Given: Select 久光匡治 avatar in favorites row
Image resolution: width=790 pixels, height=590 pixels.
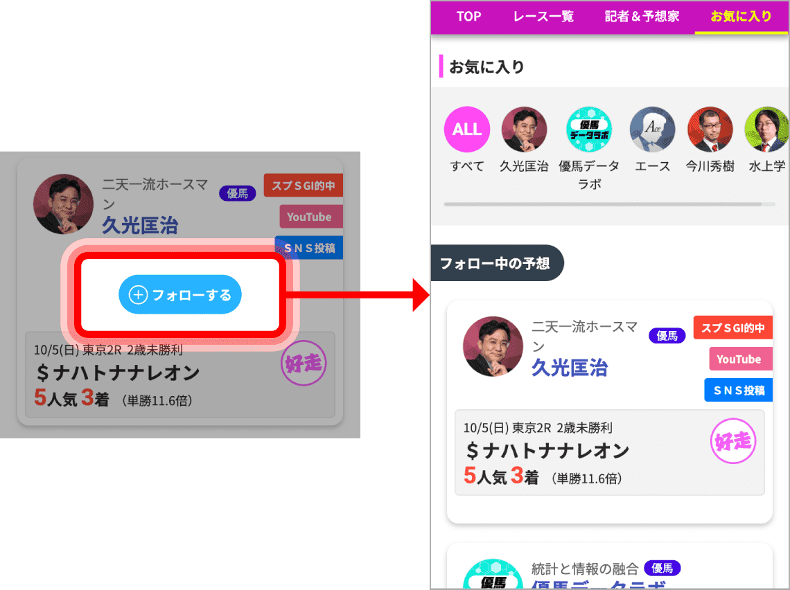Looking at the screenshot, I should [x=524, y=129].
